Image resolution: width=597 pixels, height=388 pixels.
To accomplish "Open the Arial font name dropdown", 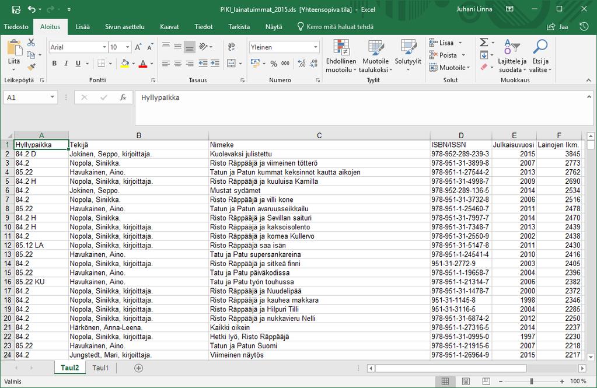I will [104, 47].
